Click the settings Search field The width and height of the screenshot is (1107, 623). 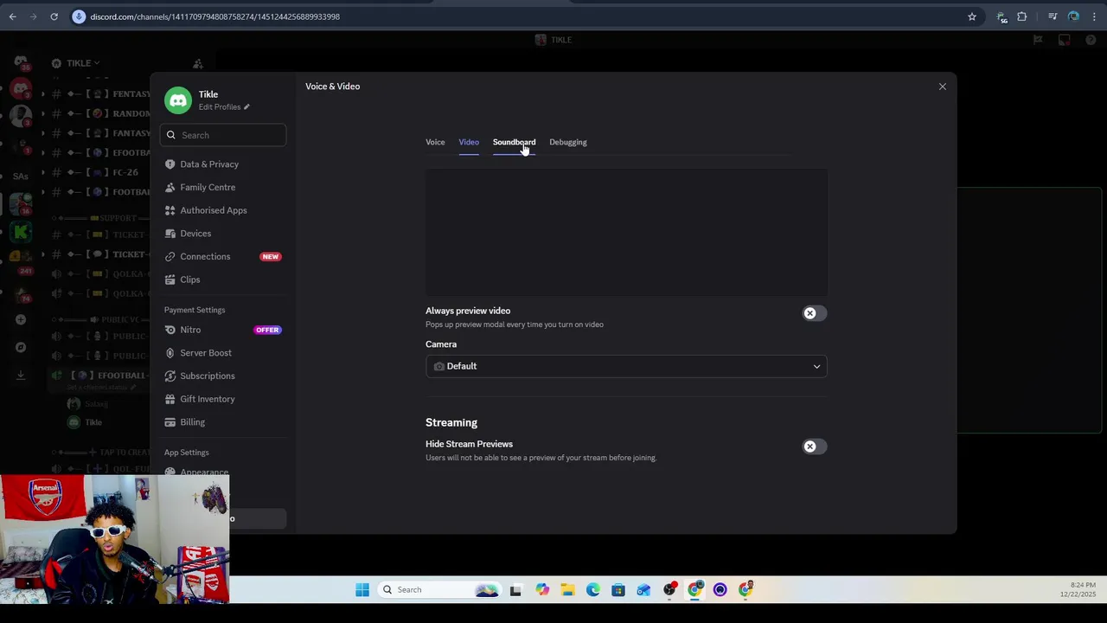coord(223,135)
